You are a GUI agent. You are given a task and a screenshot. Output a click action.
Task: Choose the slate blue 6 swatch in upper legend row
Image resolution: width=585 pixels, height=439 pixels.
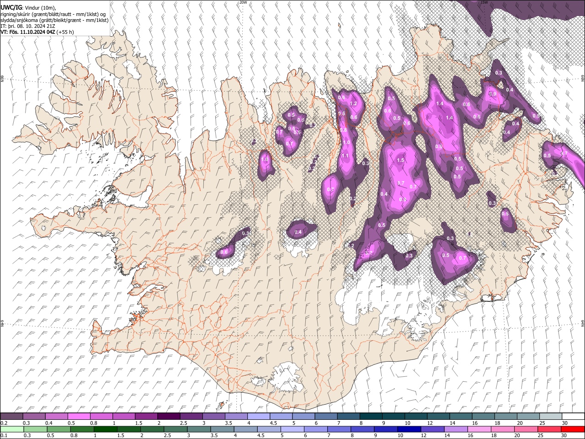326,417
